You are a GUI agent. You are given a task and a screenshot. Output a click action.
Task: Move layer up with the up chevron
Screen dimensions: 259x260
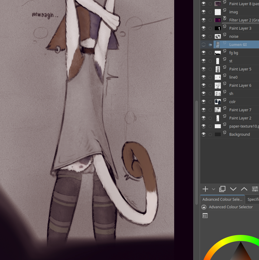point(244,189)
